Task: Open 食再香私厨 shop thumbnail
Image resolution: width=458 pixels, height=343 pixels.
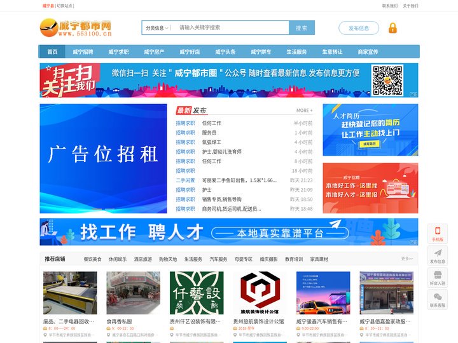Action: [133, 293]
